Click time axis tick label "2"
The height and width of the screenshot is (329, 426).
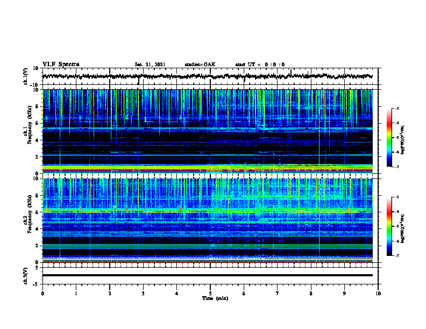(110, 294)
